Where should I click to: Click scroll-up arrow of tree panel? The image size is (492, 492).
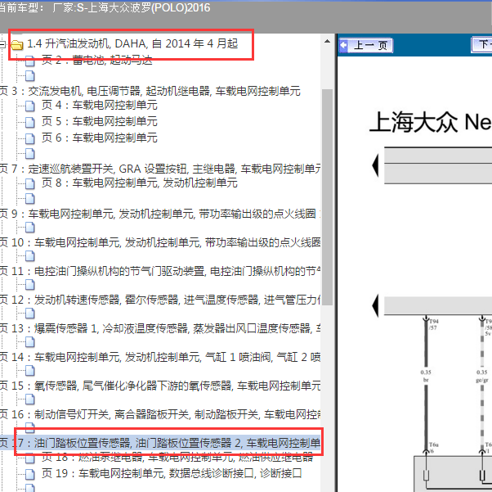tap(327, 41)
